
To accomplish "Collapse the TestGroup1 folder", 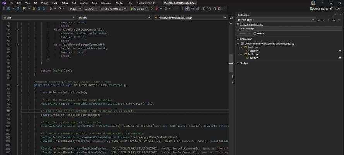I will pos(241,47).
